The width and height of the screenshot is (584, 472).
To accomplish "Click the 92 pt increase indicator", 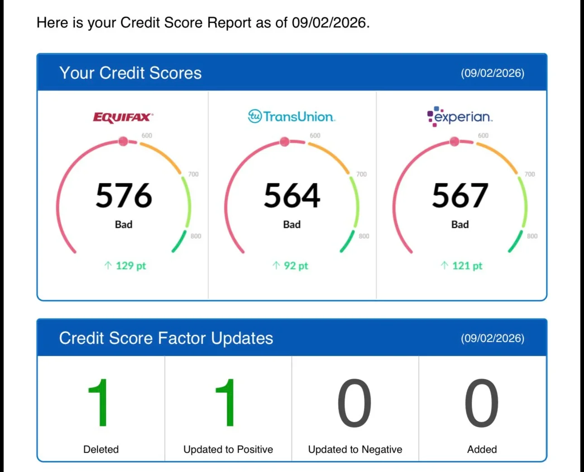I will pyautogui.click(x=290, y=266).
